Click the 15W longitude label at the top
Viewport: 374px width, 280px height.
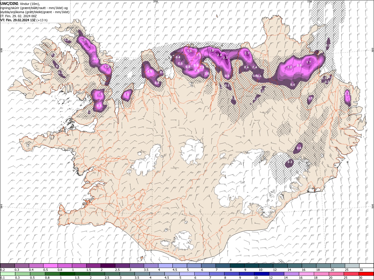(309, 1)
